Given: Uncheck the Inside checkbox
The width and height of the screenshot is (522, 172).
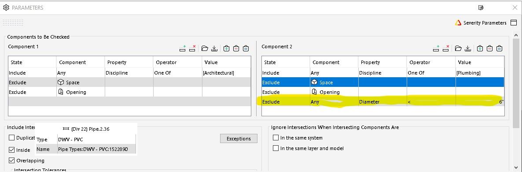Looking at the screenshot, I should point(11,150).
